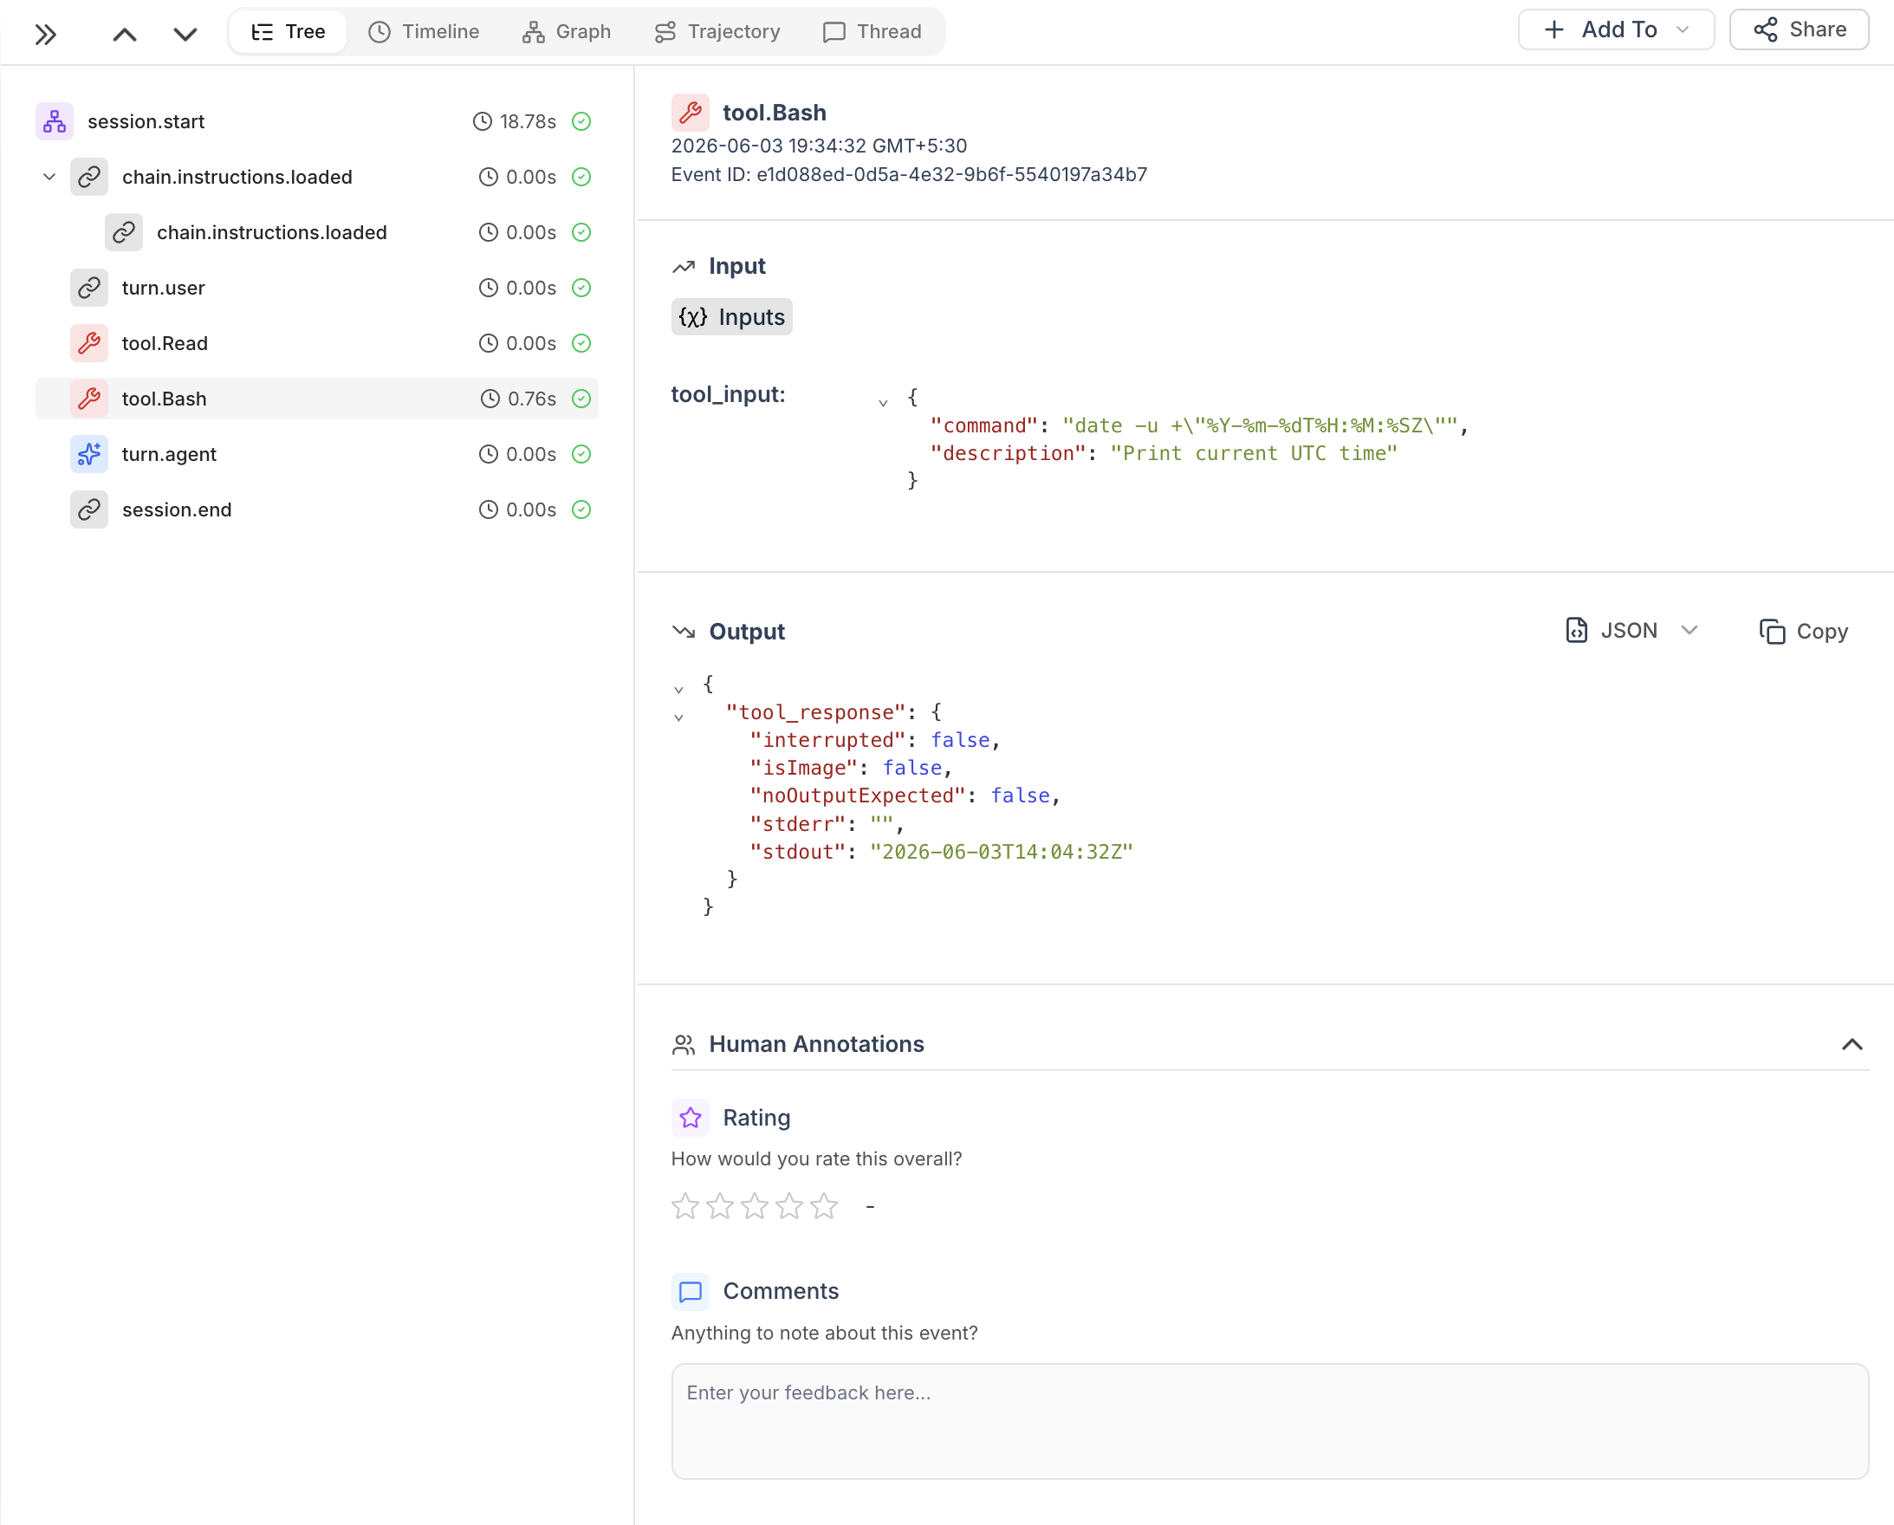Click the Input section trend icon
The width and height of the screenshot is (1894, 1525).
click(x=684, y=266)
